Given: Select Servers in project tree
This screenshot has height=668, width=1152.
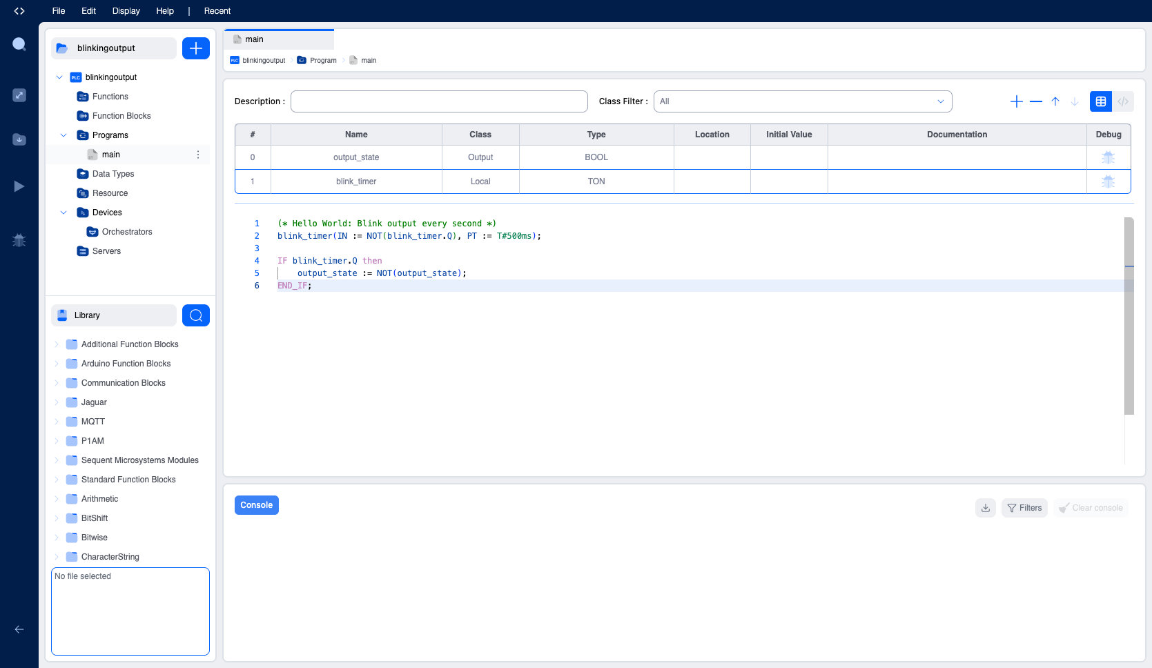Looking at the screenshot, I should point(106,251).
